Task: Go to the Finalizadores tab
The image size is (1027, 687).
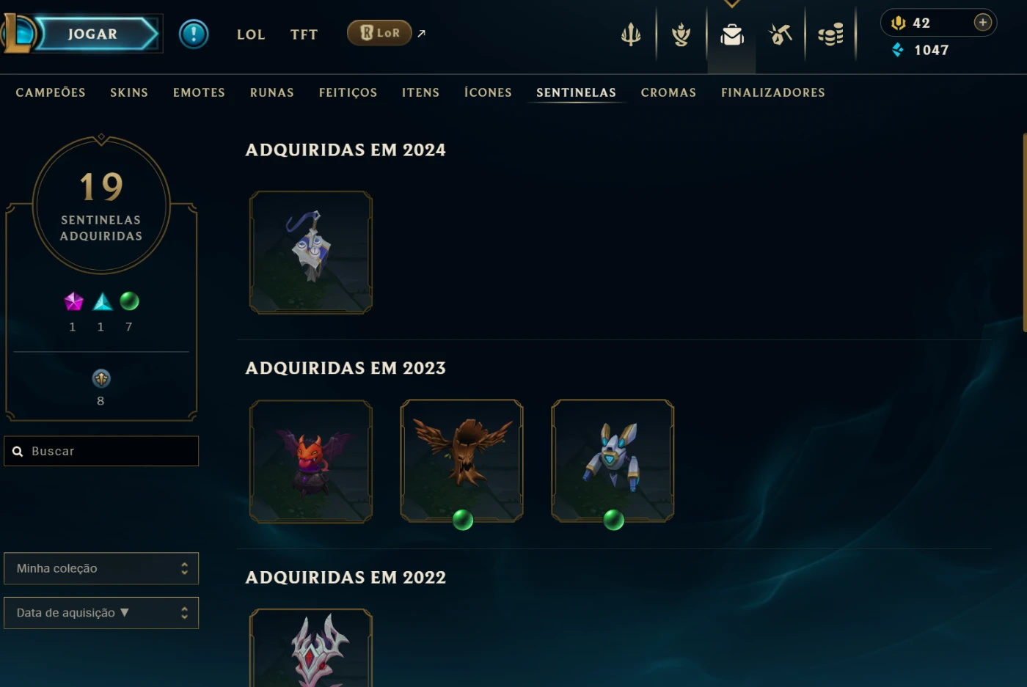Action: coord(773,92)
